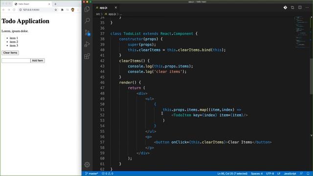Go back in the browser
The width and height of the screenshot is (313, 176).
(3, 10)
